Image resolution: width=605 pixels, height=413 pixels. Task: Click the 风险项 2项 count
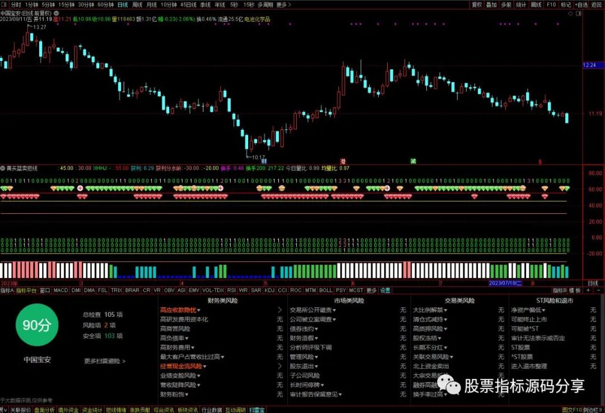coord(99,326)
